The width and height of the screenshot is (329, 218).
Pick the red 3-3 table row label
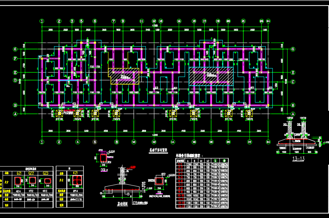click(180, 171)
